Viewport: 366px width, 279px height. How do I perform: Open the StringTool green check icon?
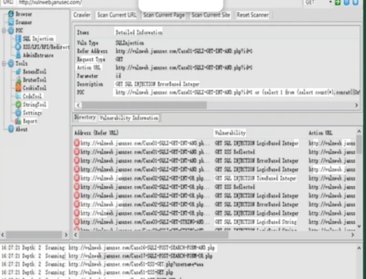pyautogui.click(x=18, y=104)
